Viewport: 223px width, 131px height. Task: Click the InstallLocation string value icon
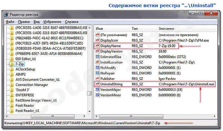pyautogui.click(x=97, y=62)
